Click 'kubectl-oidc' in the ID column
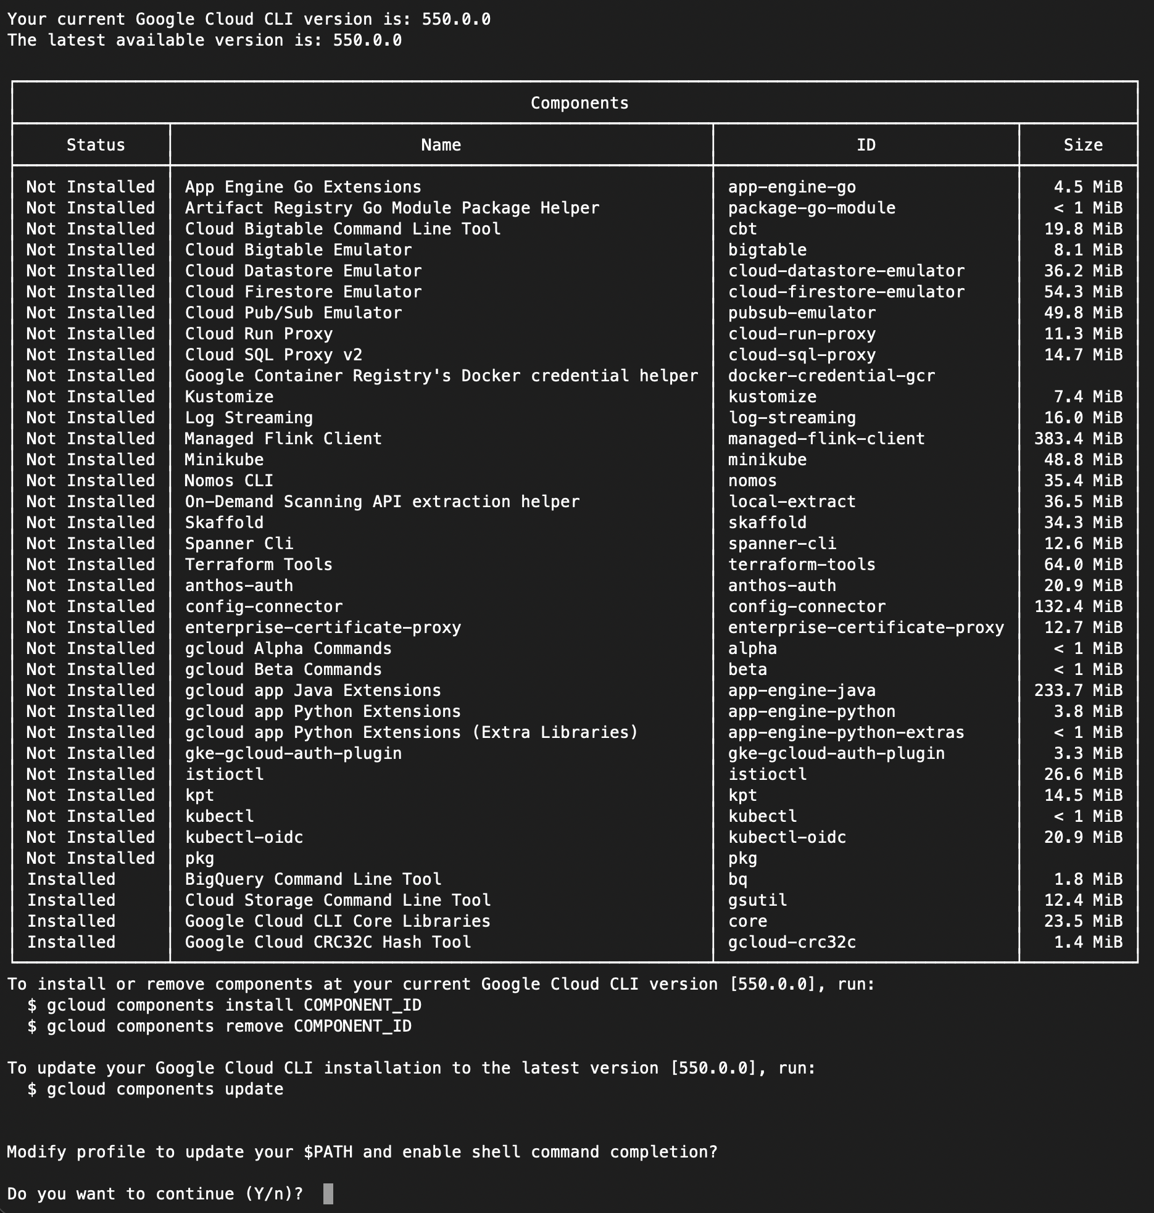The width and height of the screenshot is (1154, 1213). (787, 837)
